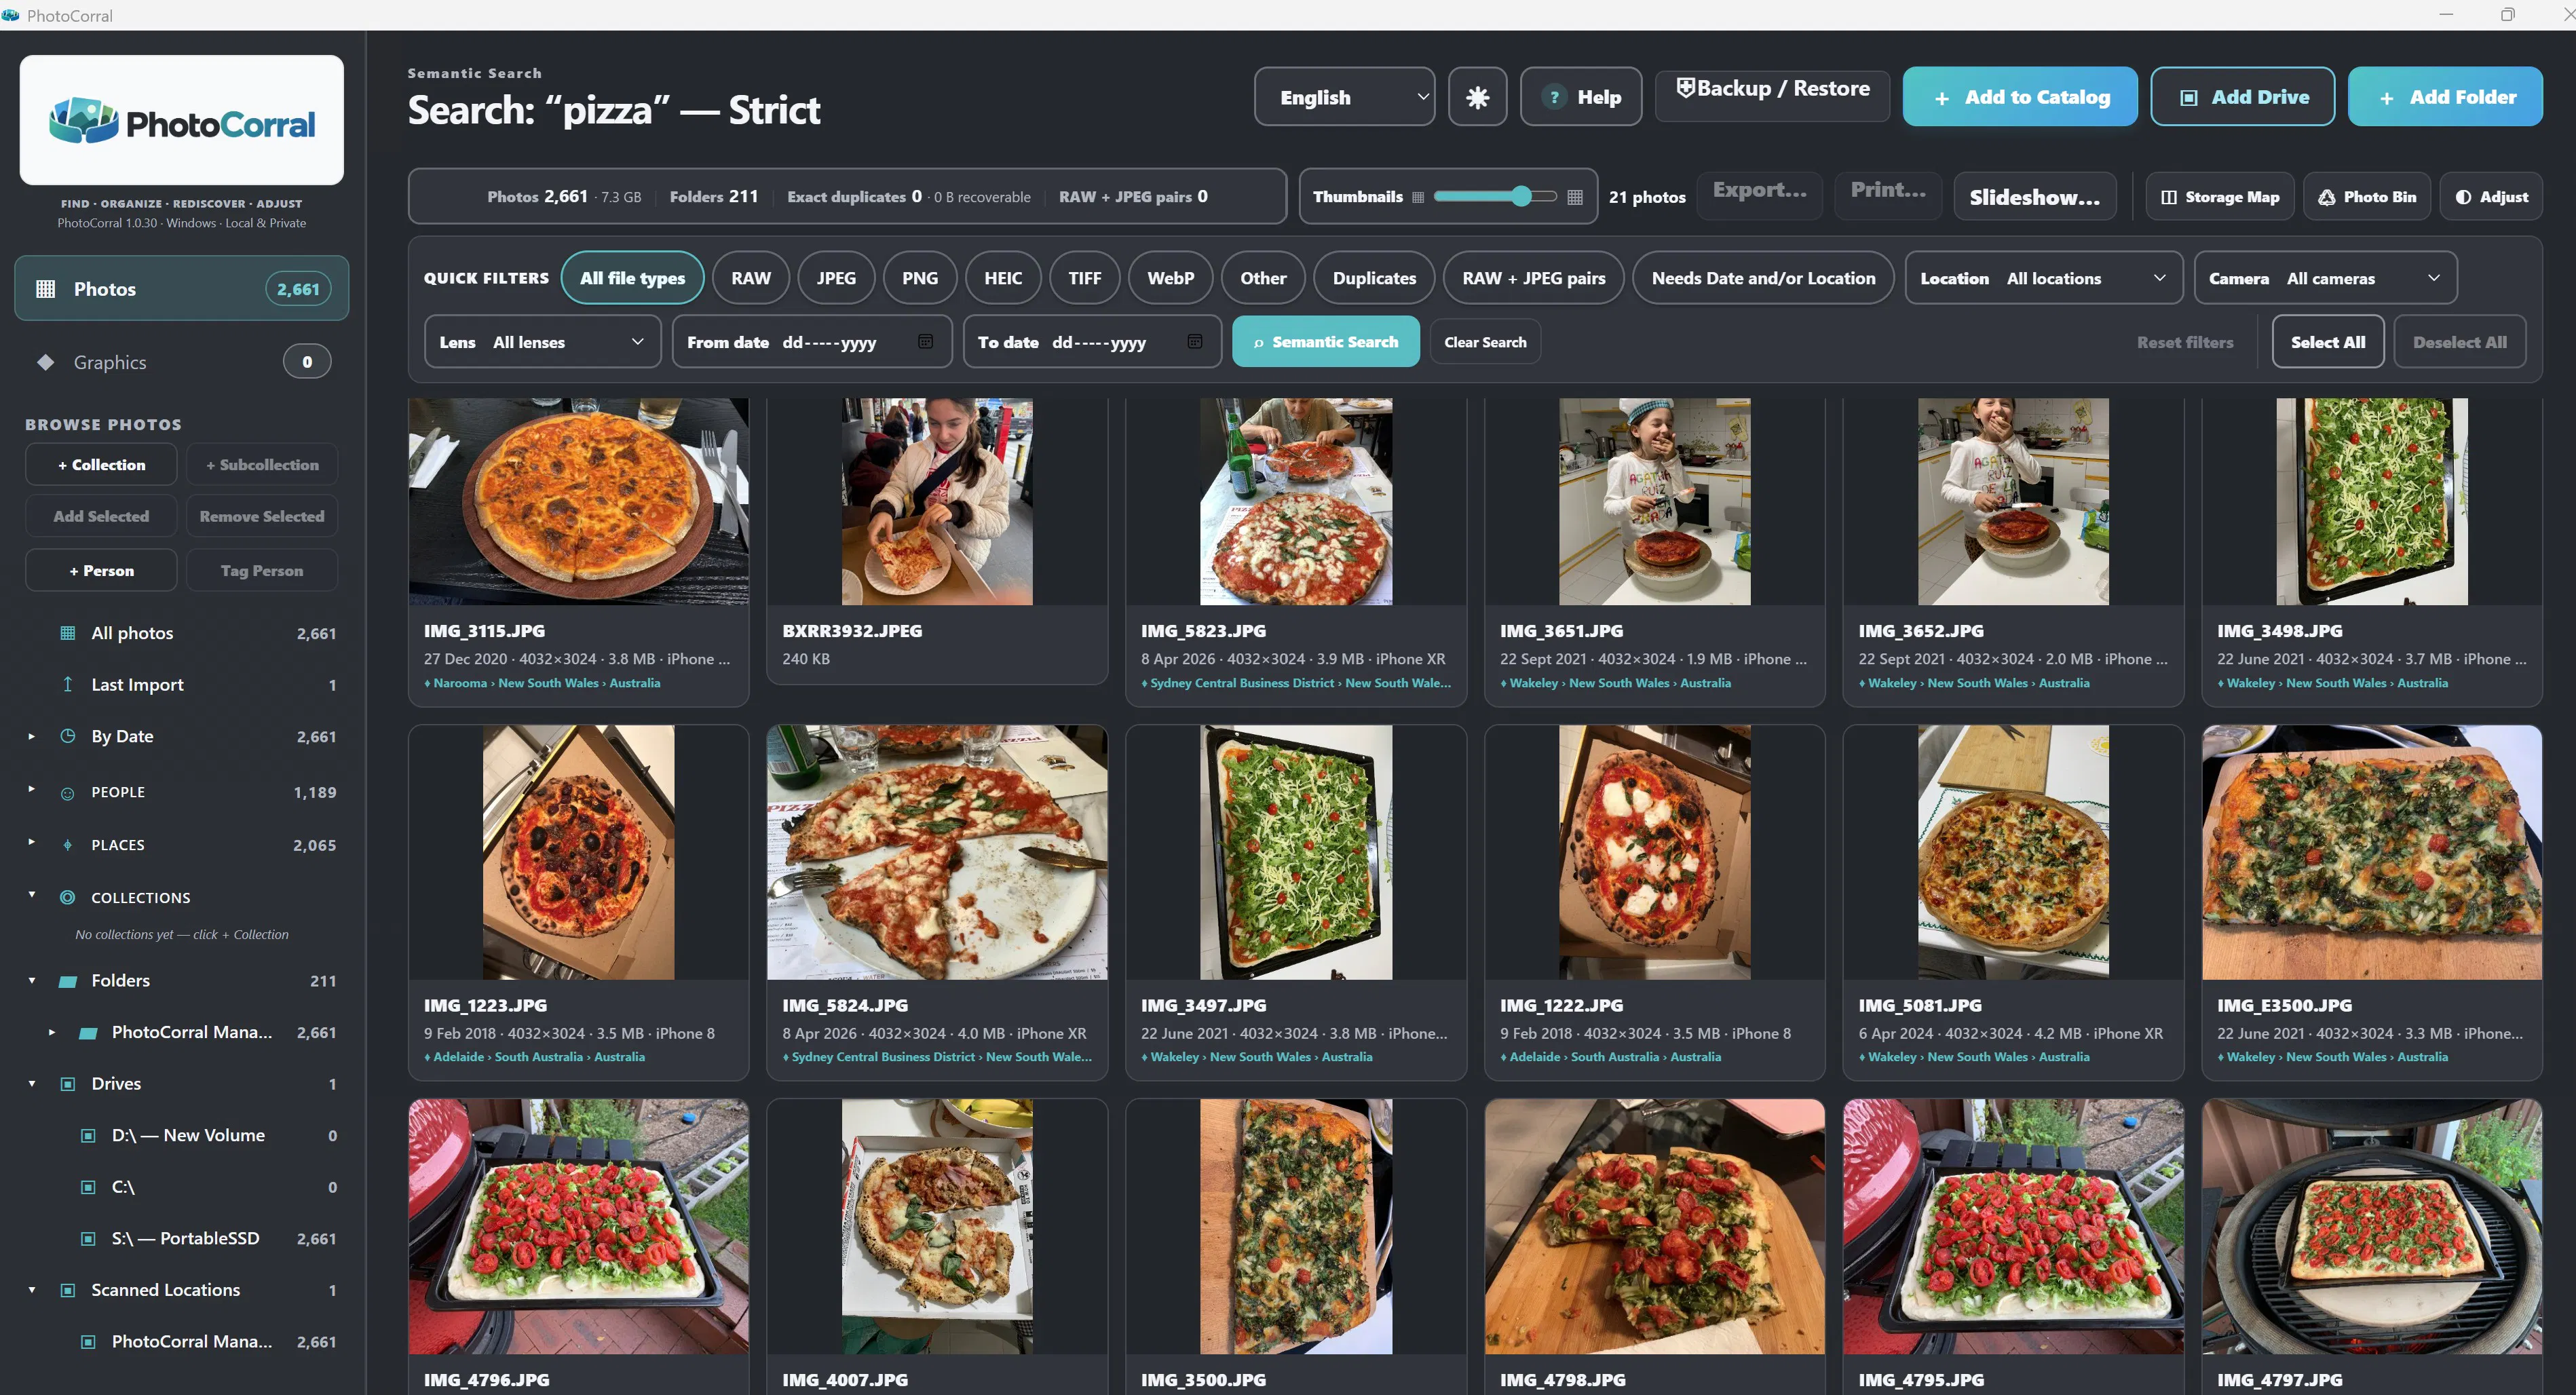The width and height of the screenshot is (2576, 1395).
Task: Click the Select All button
Action: pos(2328,342)
